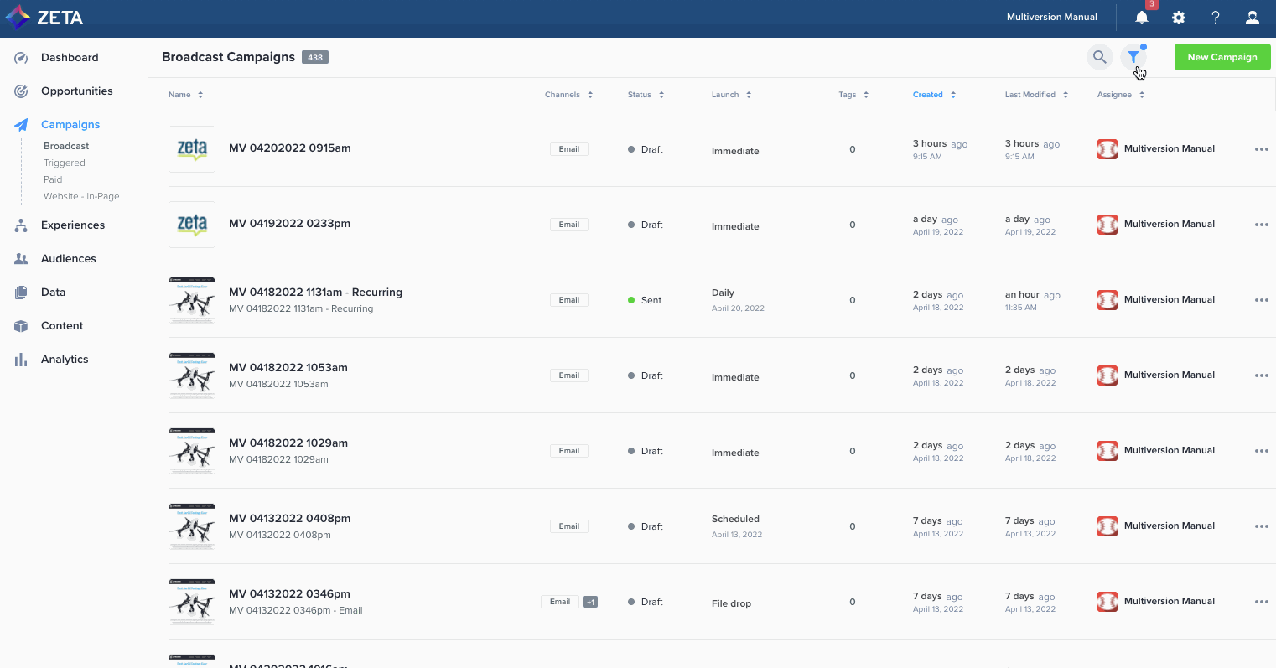
Task: Click the New Campaign button
Action: point(1222,57)
